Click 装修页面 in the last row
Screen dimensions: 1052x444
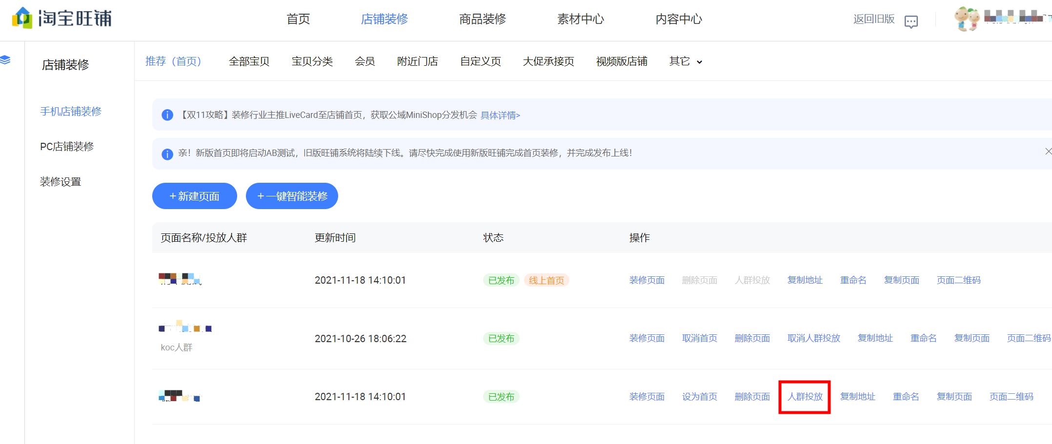[647, 397]
